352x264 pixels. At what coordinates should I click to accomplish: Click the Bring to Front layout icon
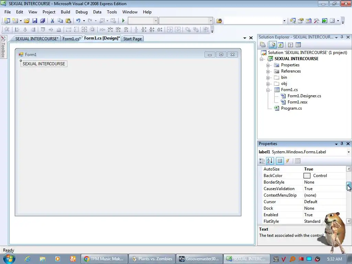point(188,30)
